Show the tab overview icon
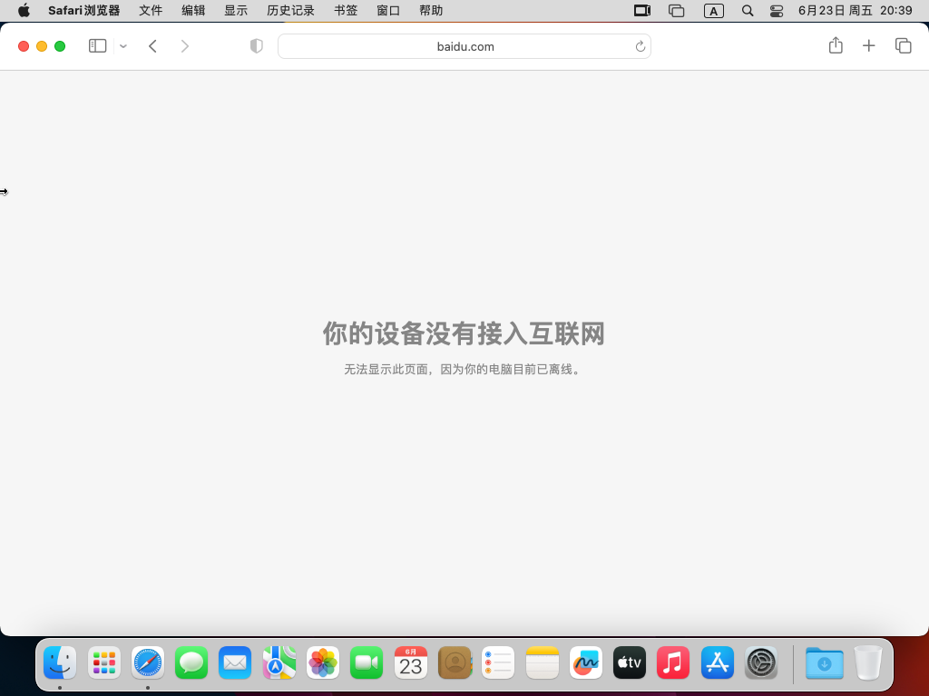Viewport: 929px width, 696px height. [903, 46]
